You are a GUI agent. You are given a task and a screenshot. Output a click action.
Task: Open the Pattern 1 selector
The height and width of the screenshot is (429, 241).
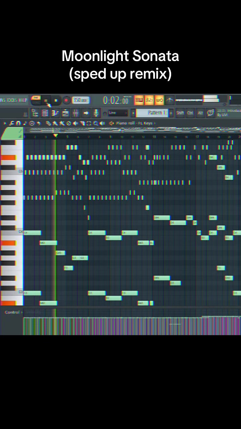tap(152, 113)
